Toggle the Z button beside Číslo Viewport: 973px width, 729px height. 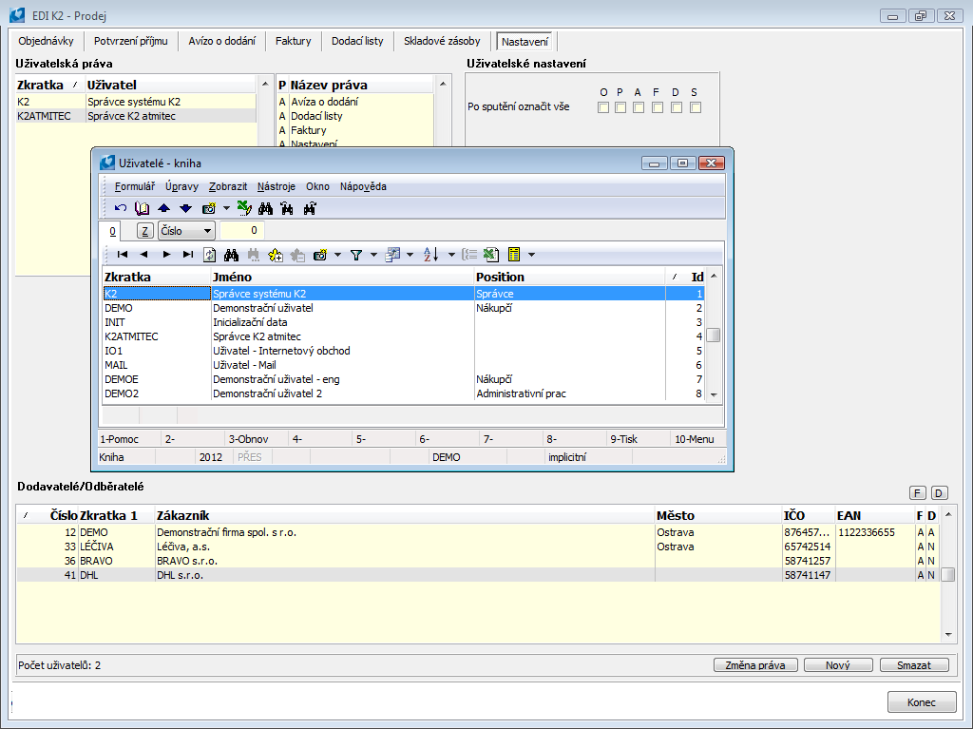145,231
